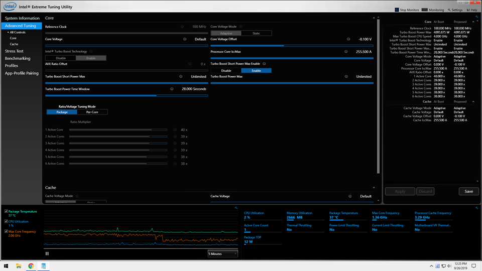Disable Intel Turbo Boost Technology
The width and height of the screenshot is (482, 271).
(61, 58)
